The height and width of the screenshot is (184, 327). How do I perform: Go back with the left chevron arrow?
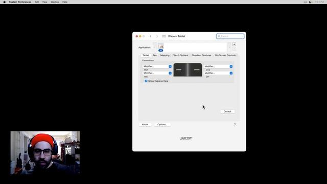tap(151, 36)
